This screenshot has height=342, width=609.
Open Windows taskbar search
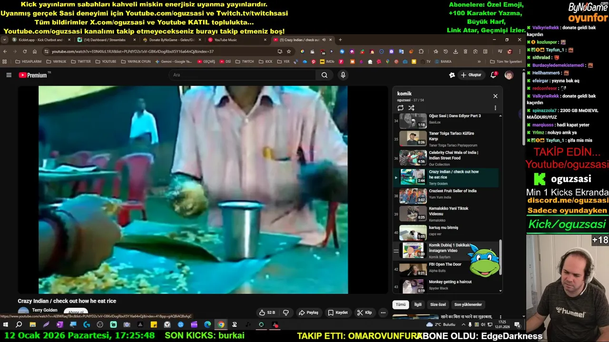(19, 325)
